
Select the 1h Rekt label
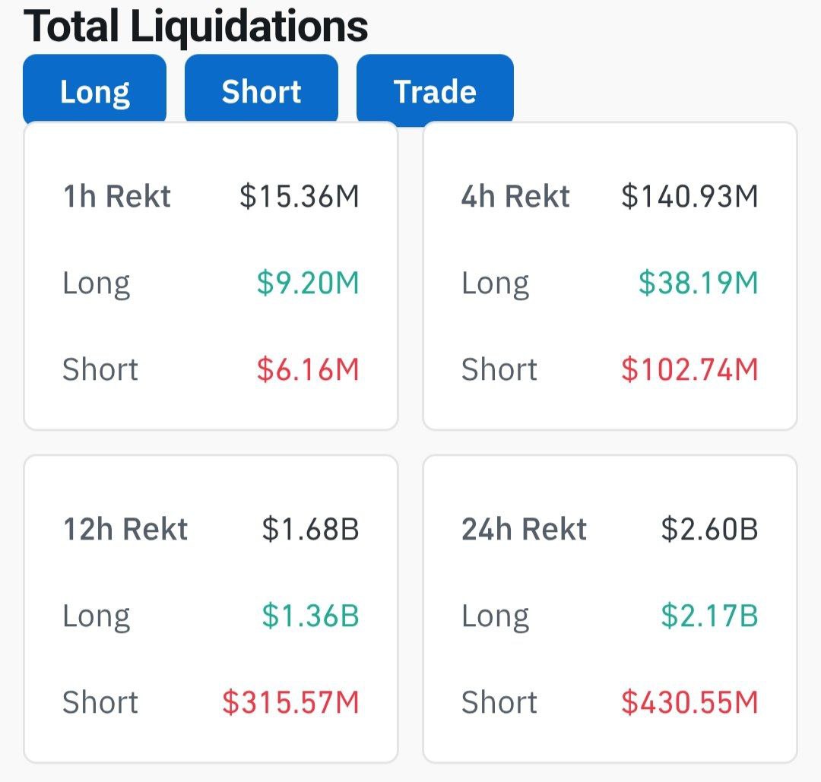pos(116,196)
